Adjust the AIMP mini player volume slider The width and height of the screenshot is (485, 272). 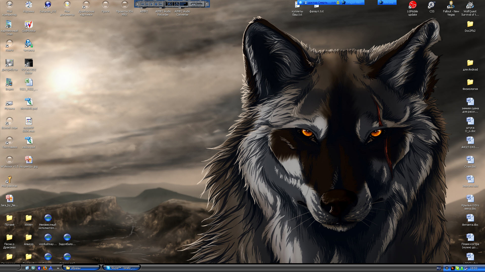pyautogui.click(x=197, y=4)
